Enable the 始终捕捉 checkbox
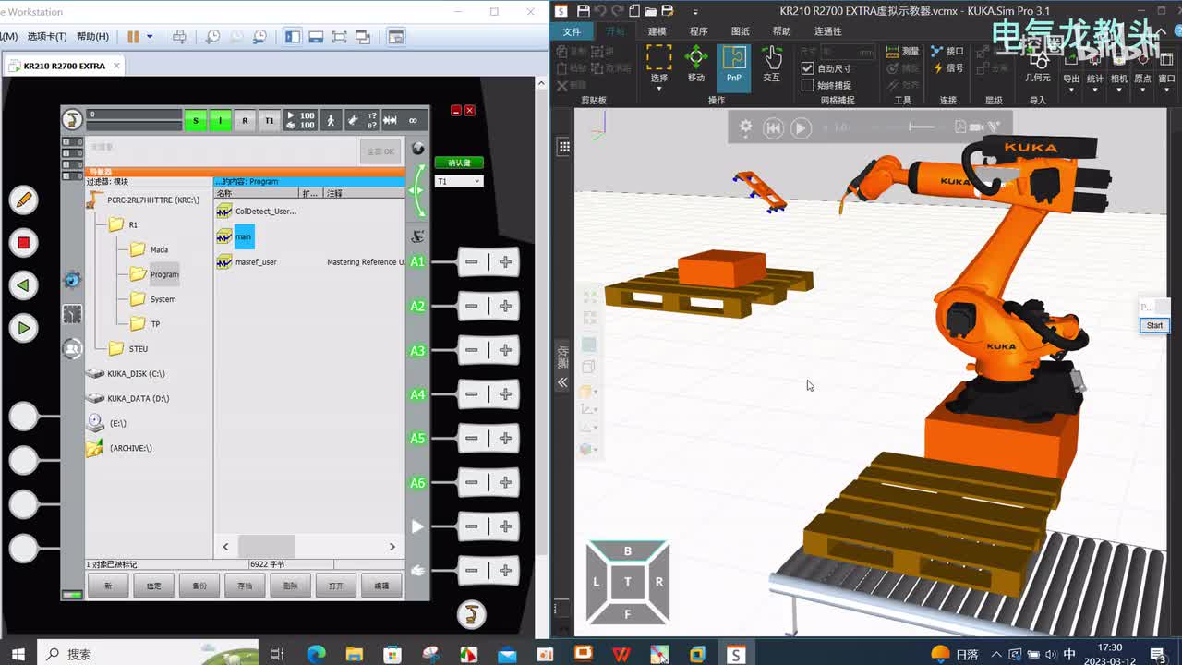Viewport: 1182px width, 665px height. click(x=808, y=85)
